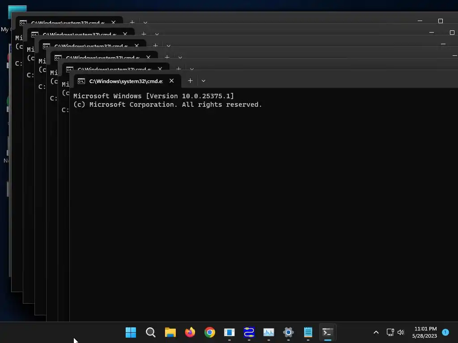Click the Microsoft Corporation copyright line in the front terminal

(x=168, y=105)
